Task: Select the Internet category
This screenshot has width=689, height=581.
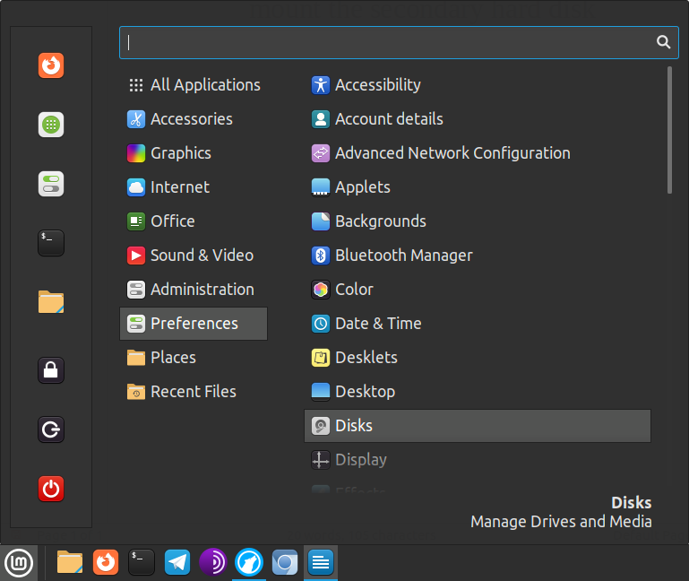Action: coord(194,187)
